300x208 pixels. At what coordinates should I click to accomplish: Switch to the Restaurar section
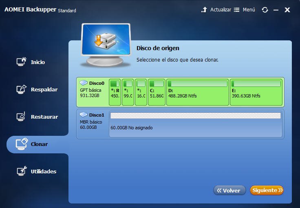44,117
